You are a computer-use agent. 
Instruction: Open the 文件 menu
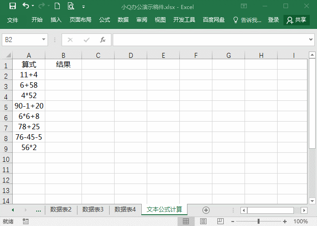pyautogui.click(x=13, y=20)
